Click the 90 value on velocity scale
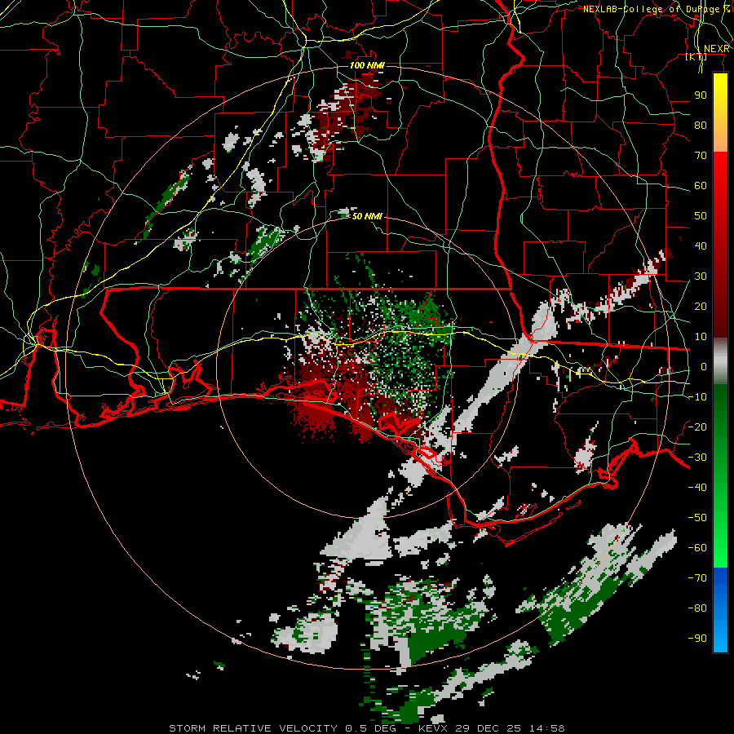The height and width of the screenshot is (734, 734). coord(701,95)
